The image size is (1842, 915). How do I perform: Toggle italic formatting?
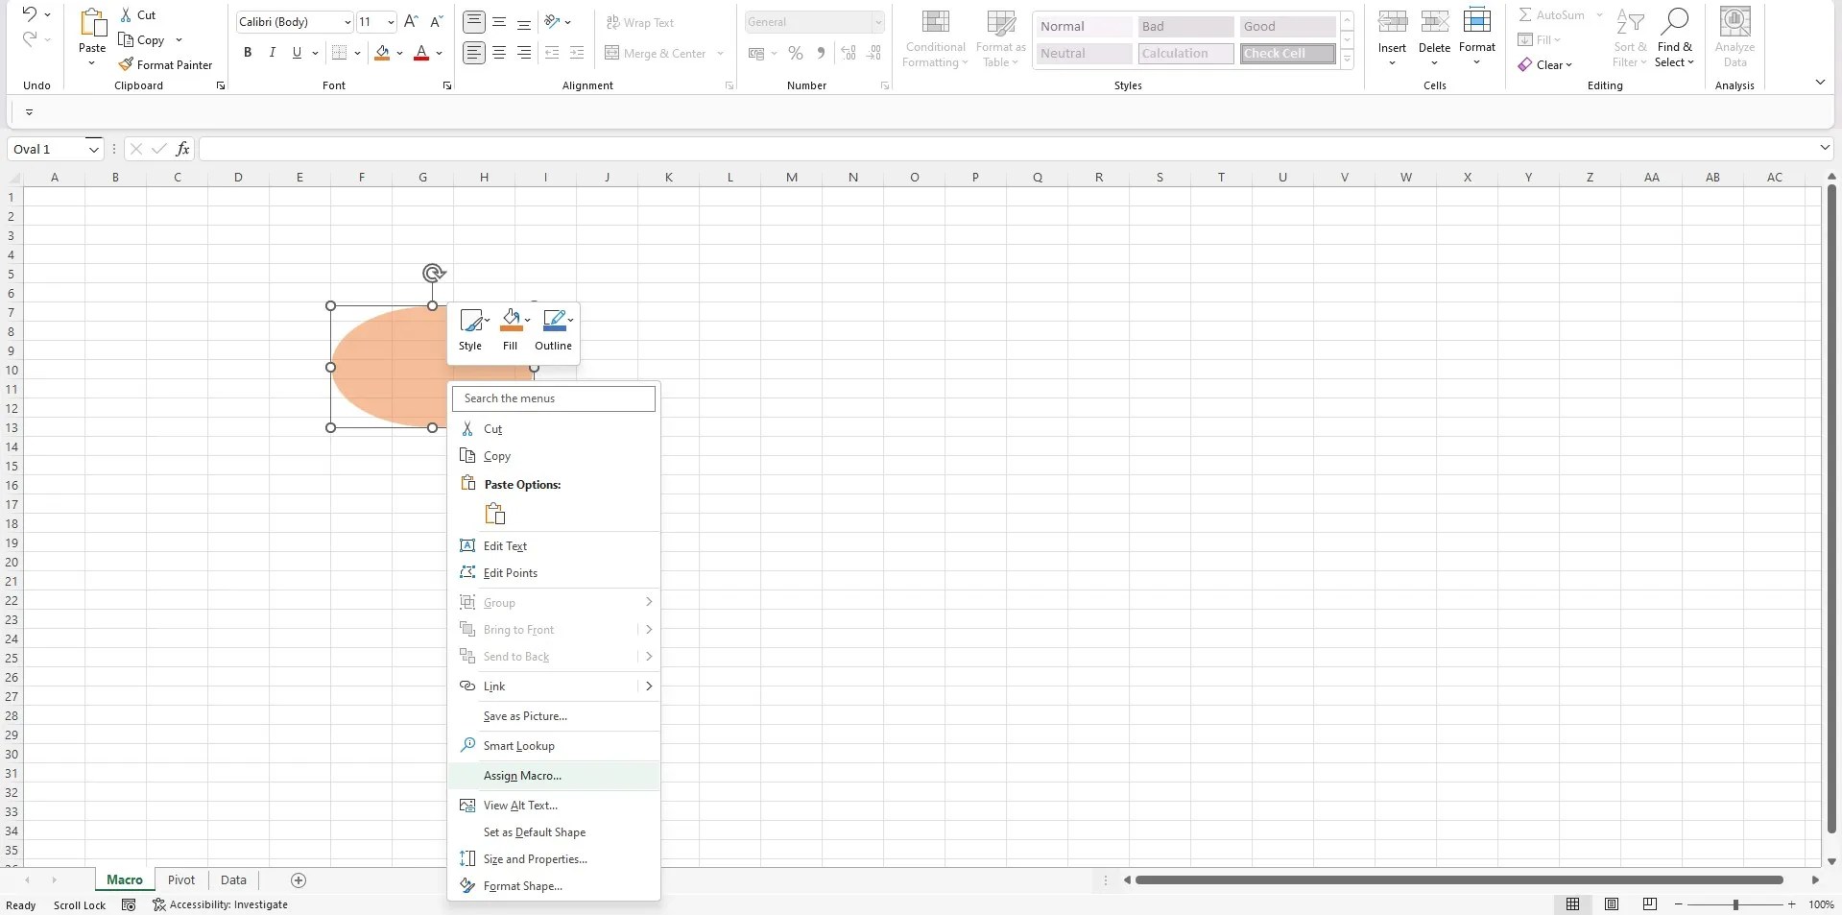point(272,52)
